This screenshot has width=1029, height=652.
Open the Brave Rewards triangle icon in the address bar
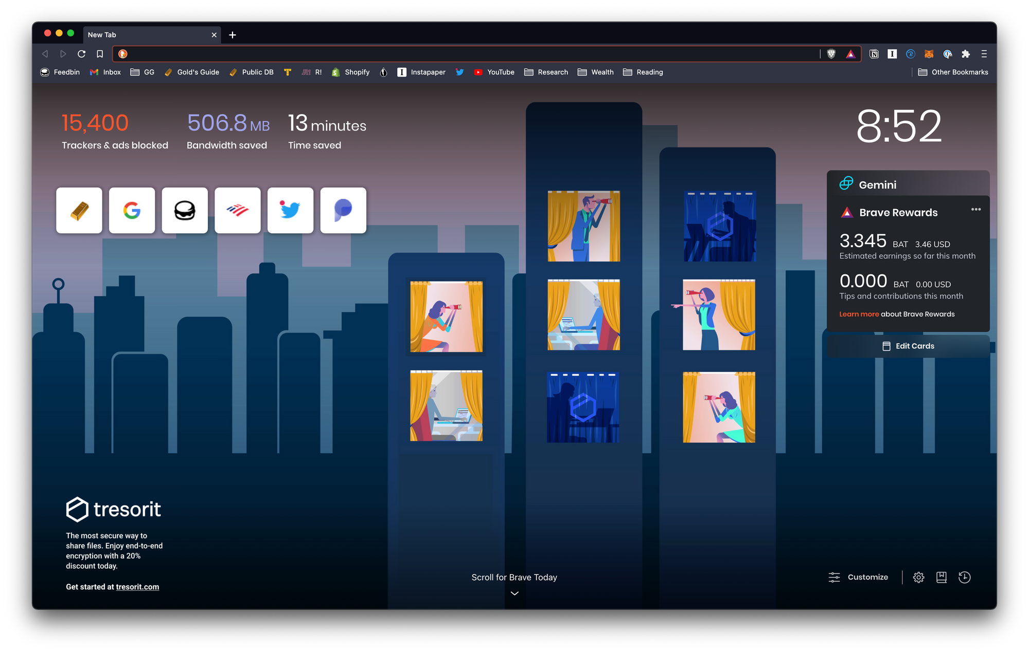click(850, 54)
